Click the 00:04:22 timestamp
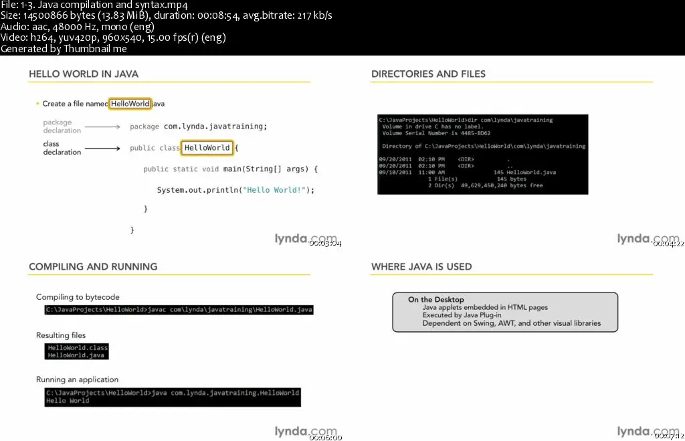 tap(668, 244)
